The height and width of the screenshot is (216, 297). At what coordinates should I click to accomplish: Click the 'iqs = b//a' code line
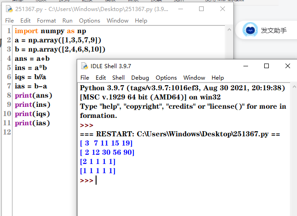tap(30, 77)
